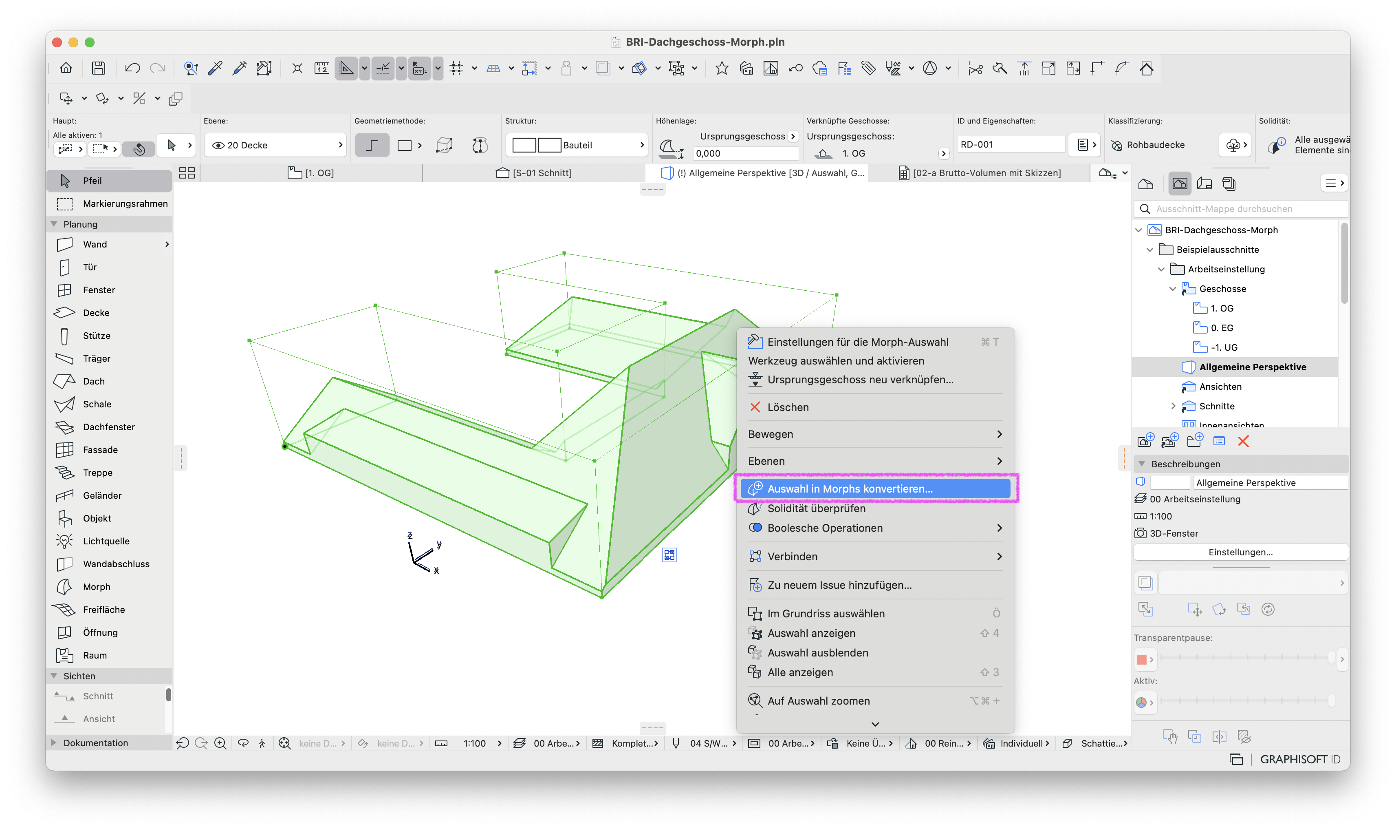Select the angled slab geometry method
The width and height of the screenshot is (1396, 831).
click(x=372, y=145)
